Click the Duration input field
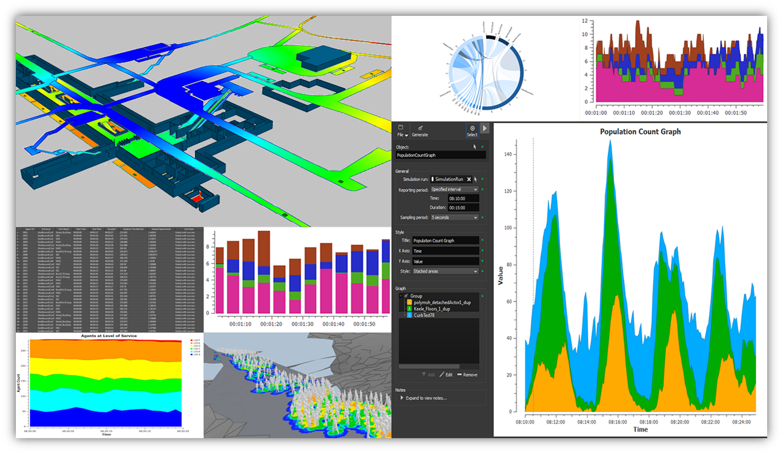The image size is (783, 454). (x=463, y=208)
